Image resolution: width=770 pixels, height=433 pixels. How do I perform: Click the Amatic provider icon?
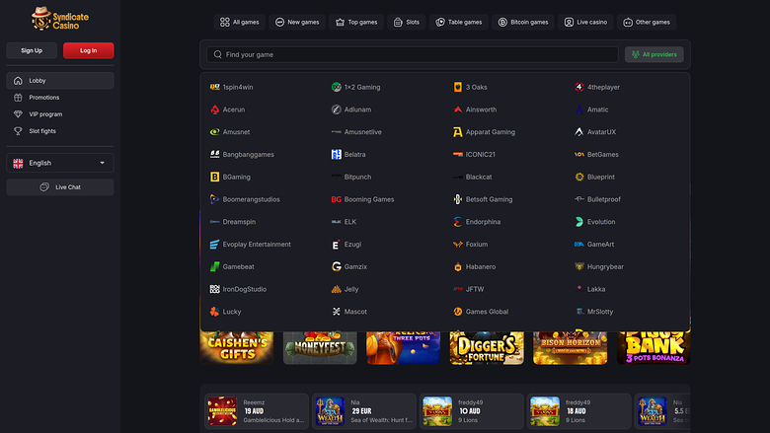[x=579, y=109]
